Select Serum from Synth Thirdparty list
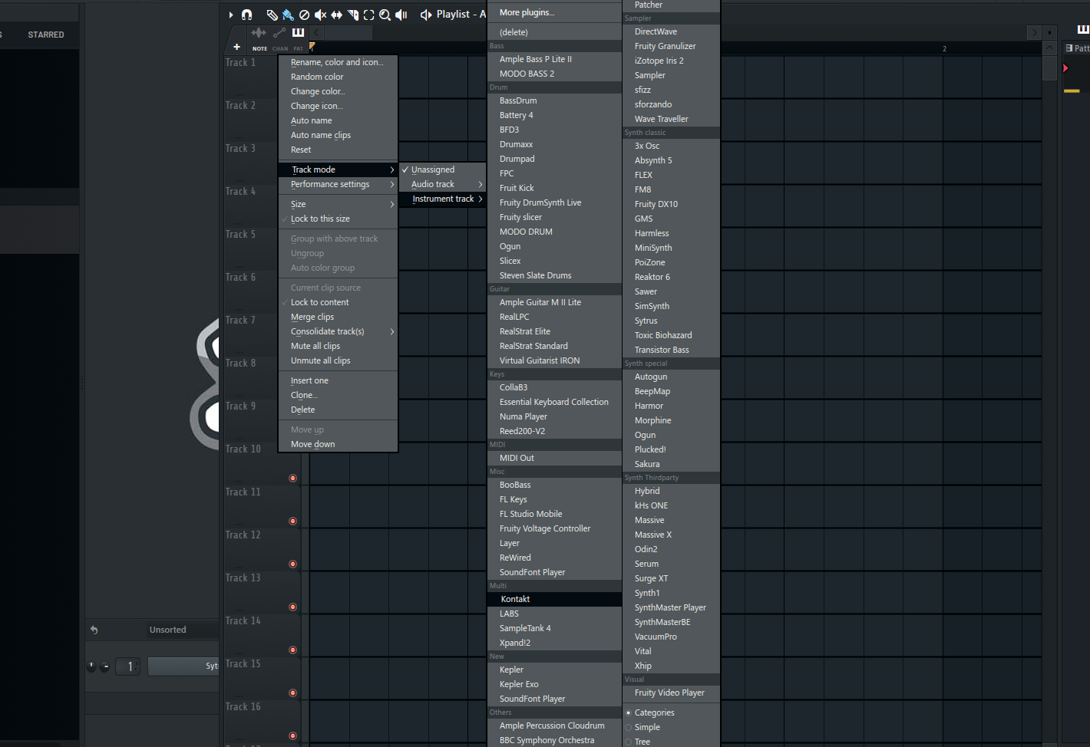1090x747 pixels. [x=646, y=564]
